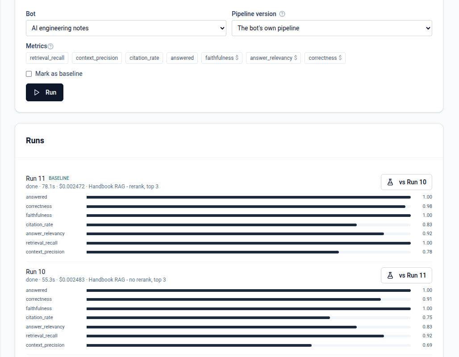Click the Run 11 title
Viewport: 459px width, 357px height.
(35, 178)
